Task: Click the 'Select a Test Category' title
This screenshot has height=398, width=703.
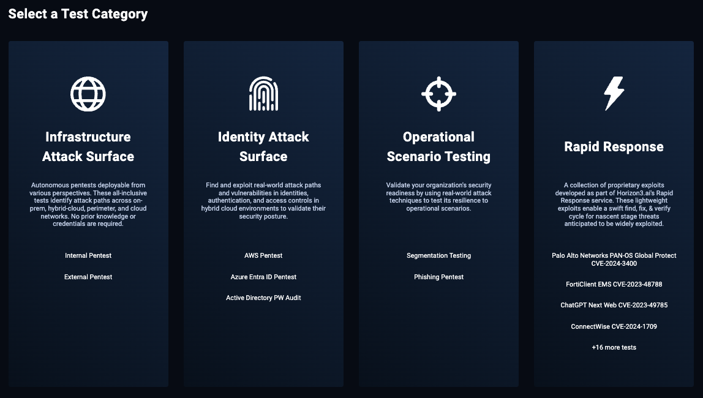Action: tap(78, 14)
